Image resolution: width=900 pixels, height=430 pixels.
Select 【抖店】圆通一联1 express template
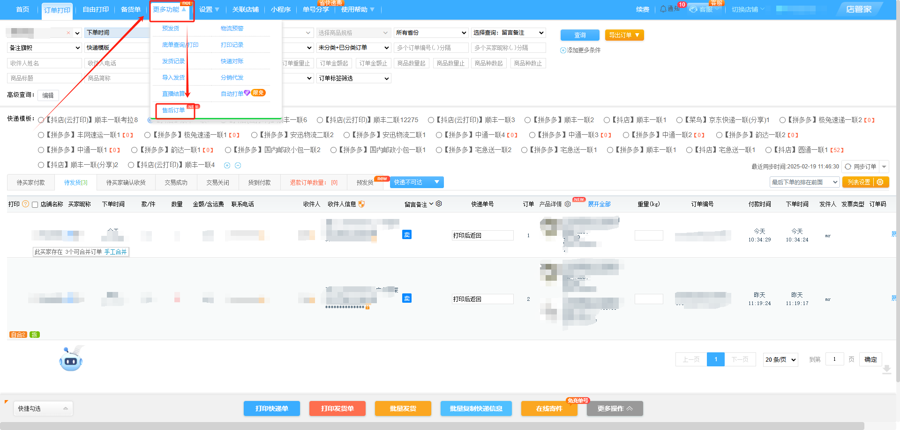(x=768, y=150)
